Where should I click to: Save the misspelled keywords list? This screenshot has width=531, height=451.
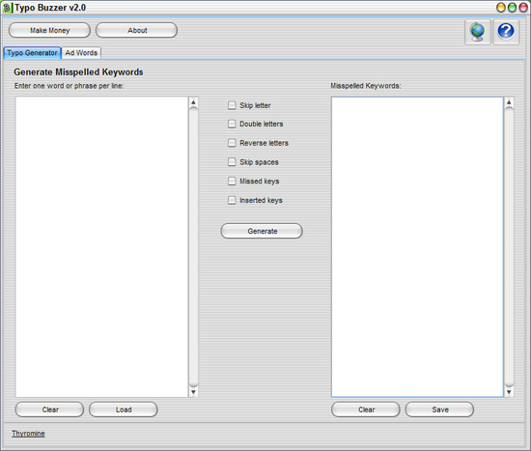pos(439,409)
